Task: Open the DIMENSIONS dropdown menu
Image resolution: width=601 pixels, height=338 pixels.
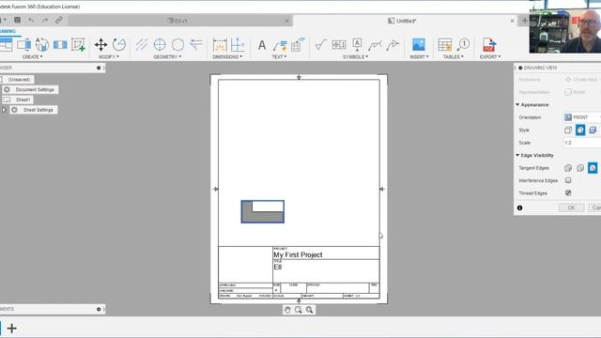Action: (x=227, y=56)
